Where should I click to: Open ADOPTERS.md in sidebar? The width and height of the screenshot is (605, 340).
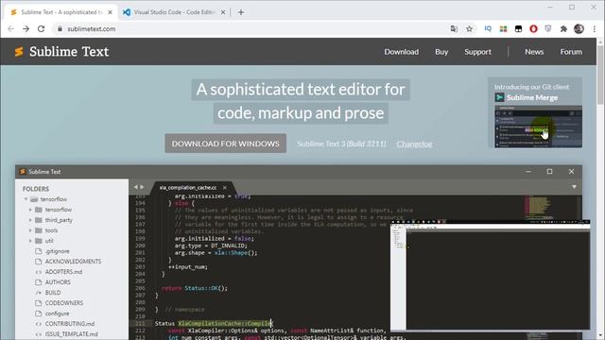click(x=63, y=272)
